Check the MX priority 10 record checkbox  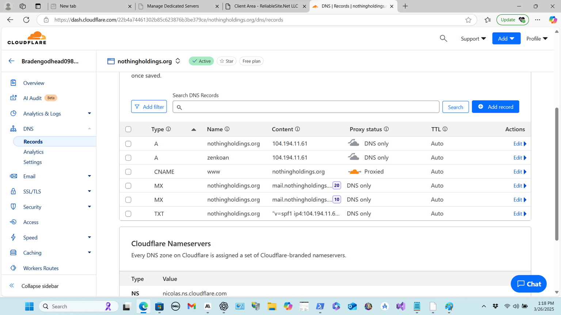point(128,200)
